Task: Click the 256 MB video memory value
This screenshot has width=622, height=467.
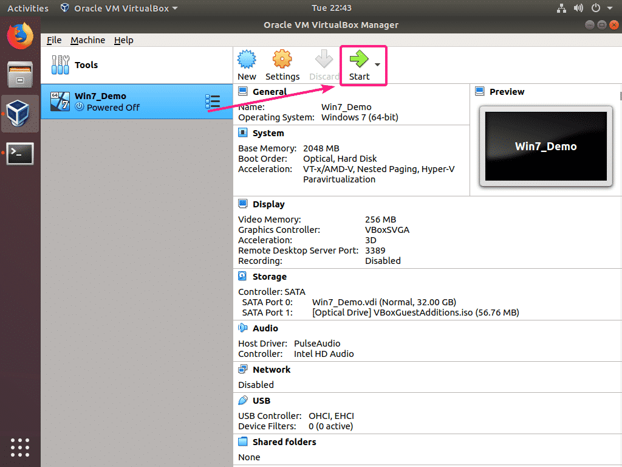Action: click(x=380, y=220)
